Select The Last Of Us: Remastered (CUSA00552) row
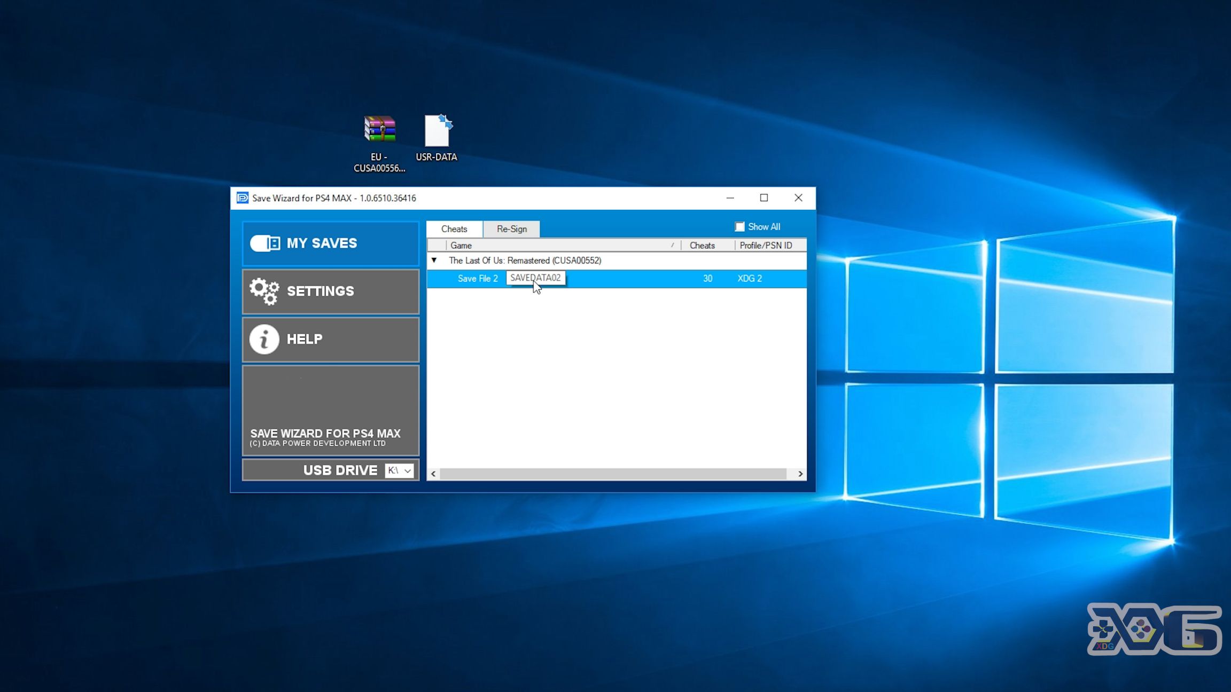The width and height of the screenshot is (1231, 692). click(617, 261)
